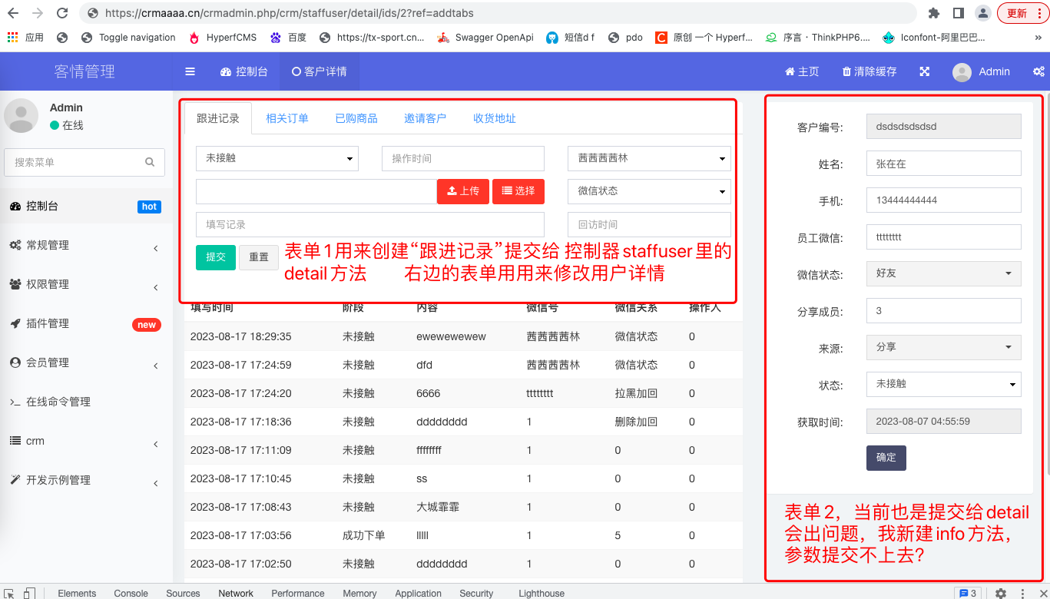Open 在线命令管理 sidebar item
The width and height of the screenshot is (1050, 599).
pyautogui.click(x=86, y=402)
